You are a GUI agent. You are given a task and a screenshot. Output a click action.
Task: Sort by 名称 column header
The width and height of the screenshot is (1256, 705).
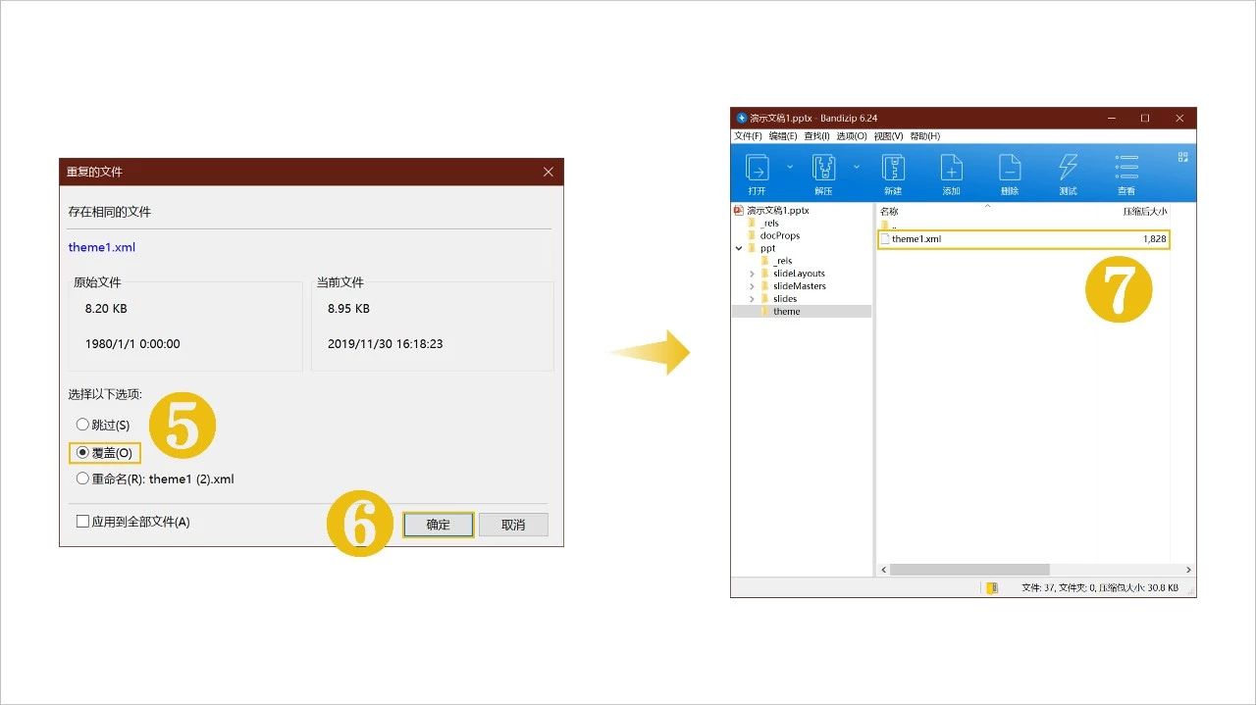889,212
